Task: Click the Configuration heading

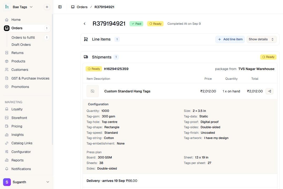Action: pos(98,104)
